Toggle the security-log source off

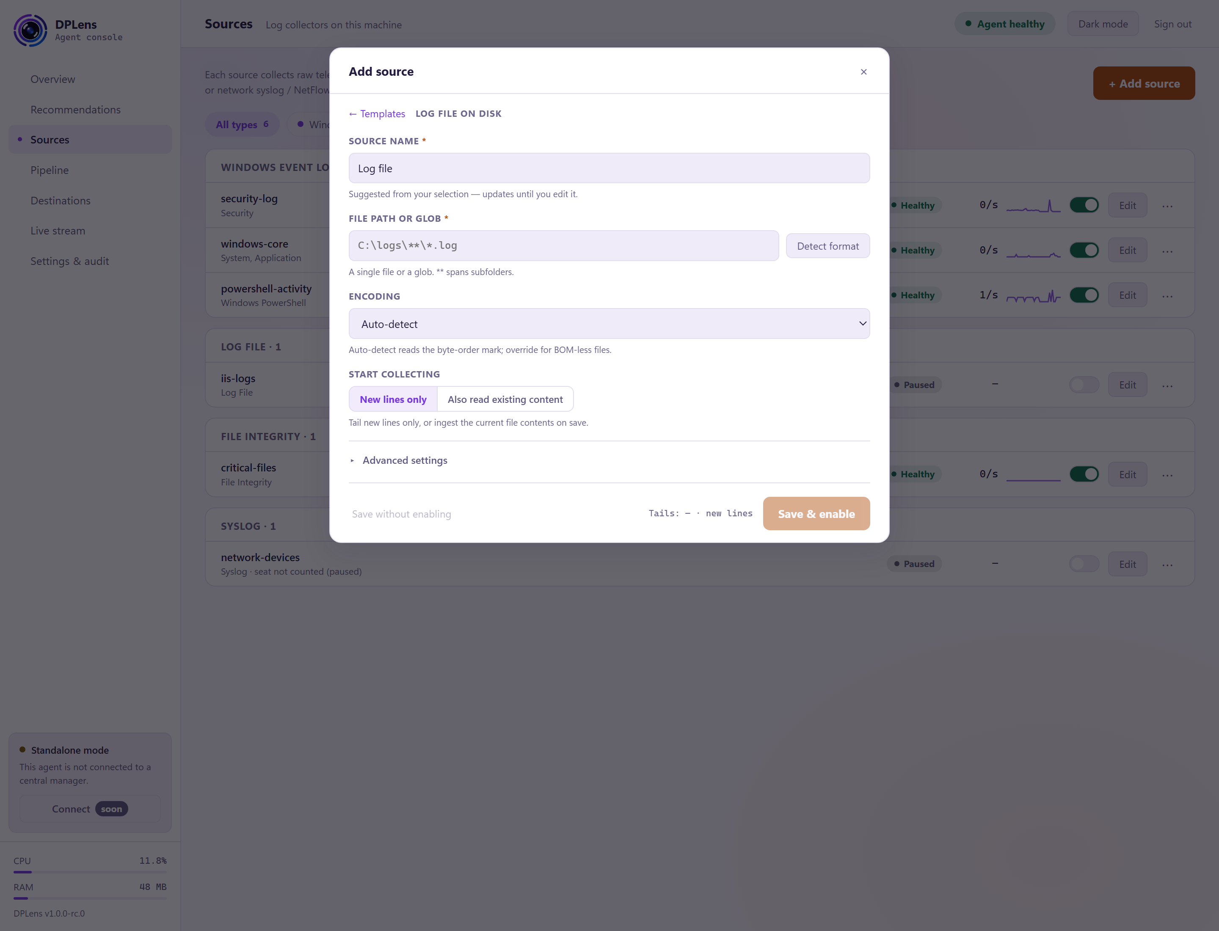coord(1084,205)
